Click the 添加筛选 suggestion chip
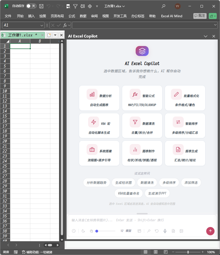Viewport: 220px width, 255px height. [x=191, y=183]
